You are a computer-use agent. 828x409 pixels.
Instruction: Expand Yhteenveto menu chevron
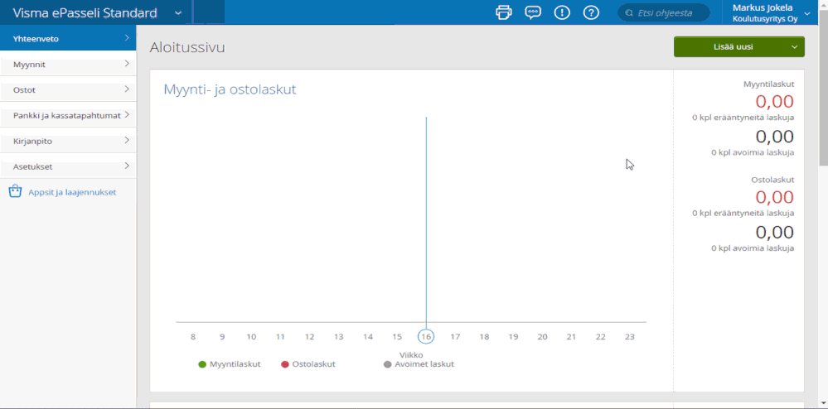[127, 38]
